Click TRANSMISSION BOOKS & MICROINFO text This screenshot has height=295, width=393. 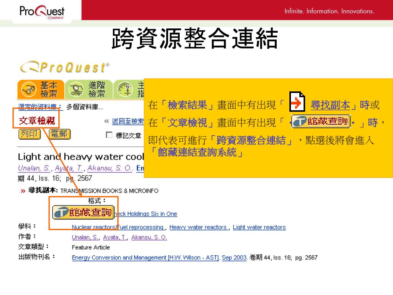click(109, 191)
